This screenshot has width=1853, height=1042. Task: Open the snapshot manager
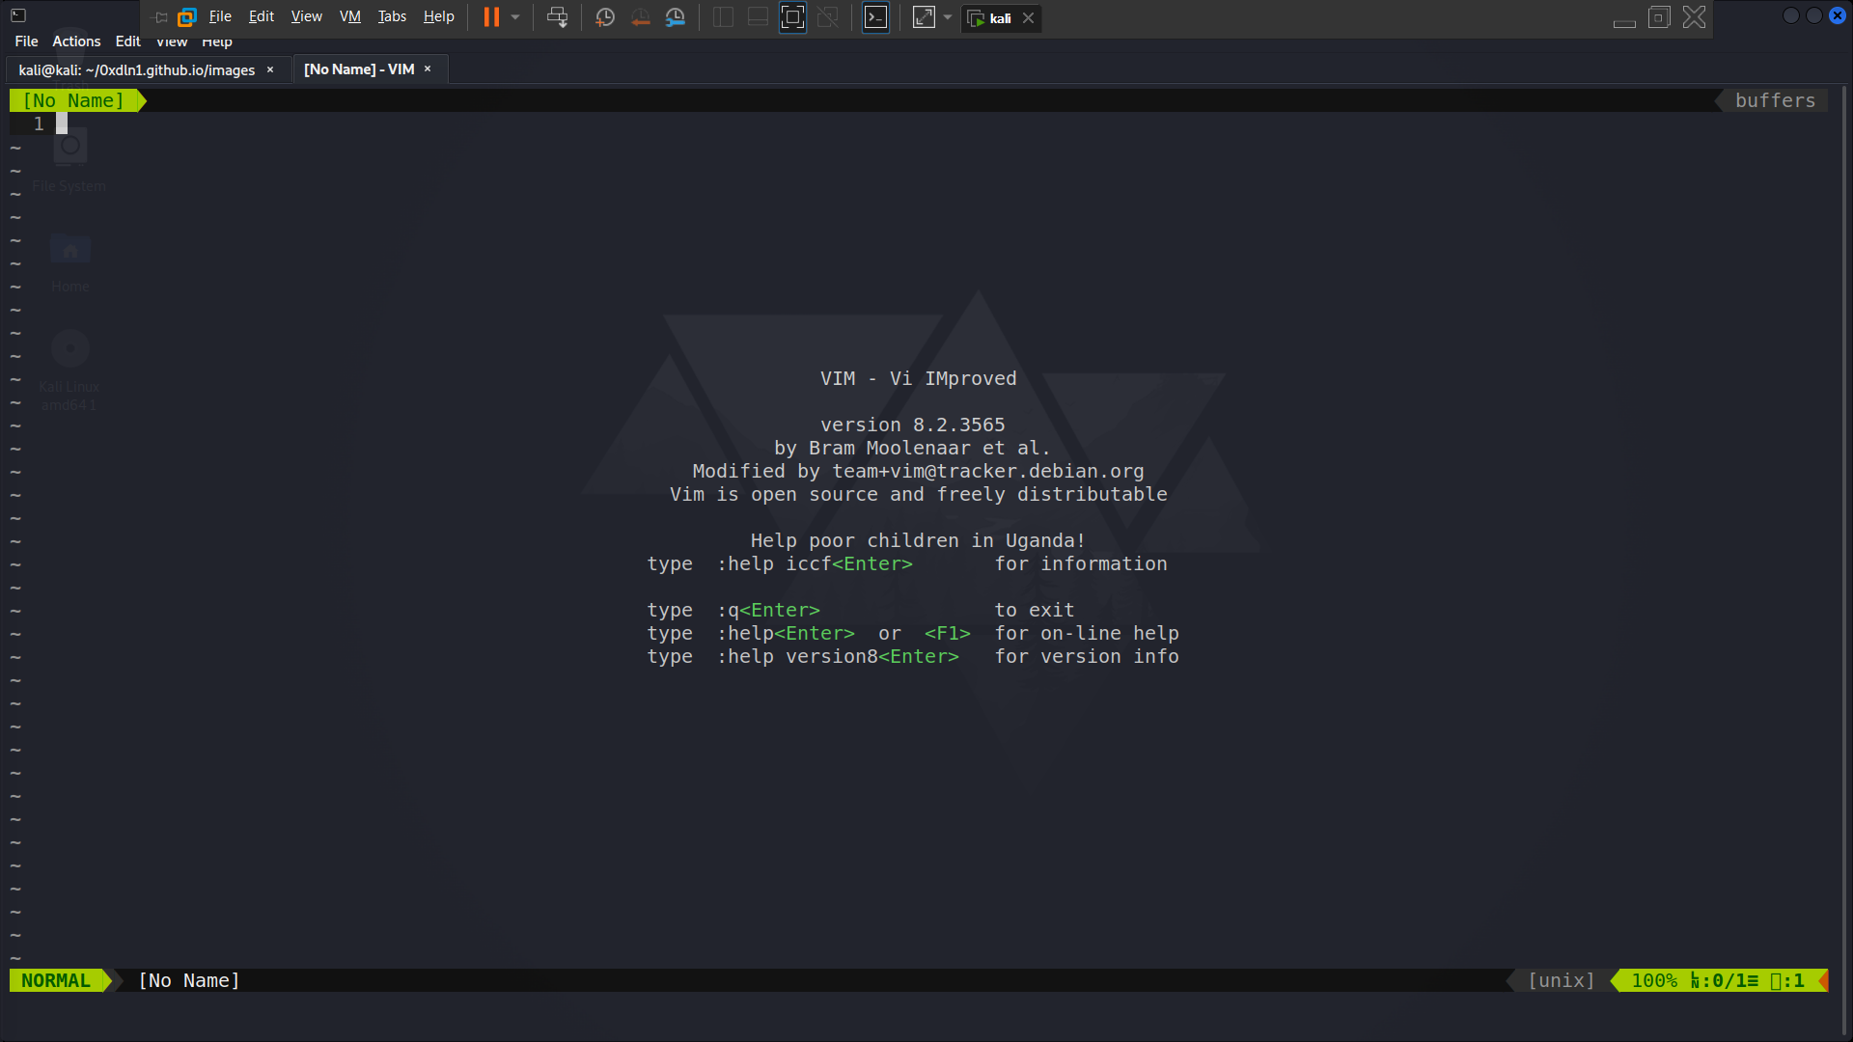pyautogui.click(x=676, y=17)
